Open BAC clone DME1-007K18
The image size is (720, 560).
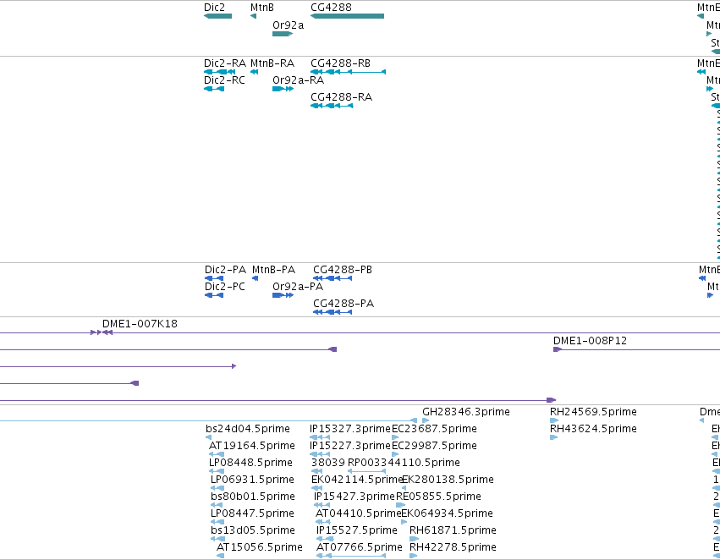tap(140, 324)
